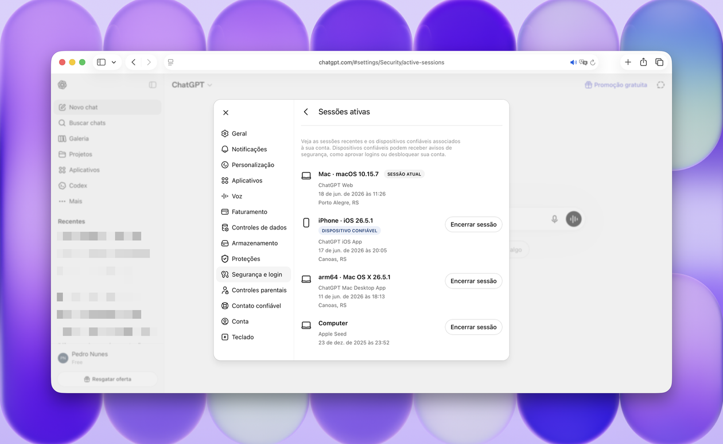Collapse the ChatGPT sidebar with the panel icon
The width and height of the screenshot is (723, 444).
[153, 85]
